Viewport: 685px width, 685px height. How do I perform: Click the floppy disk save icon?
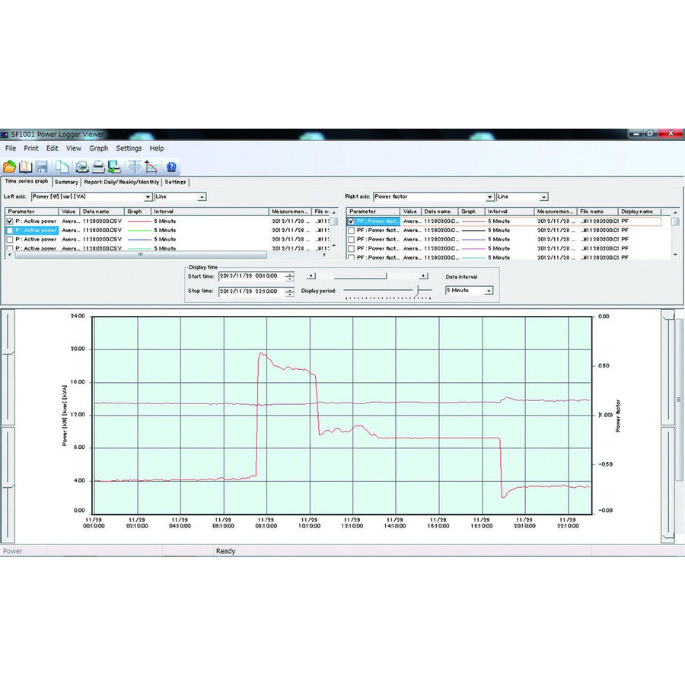click(42, 167)
